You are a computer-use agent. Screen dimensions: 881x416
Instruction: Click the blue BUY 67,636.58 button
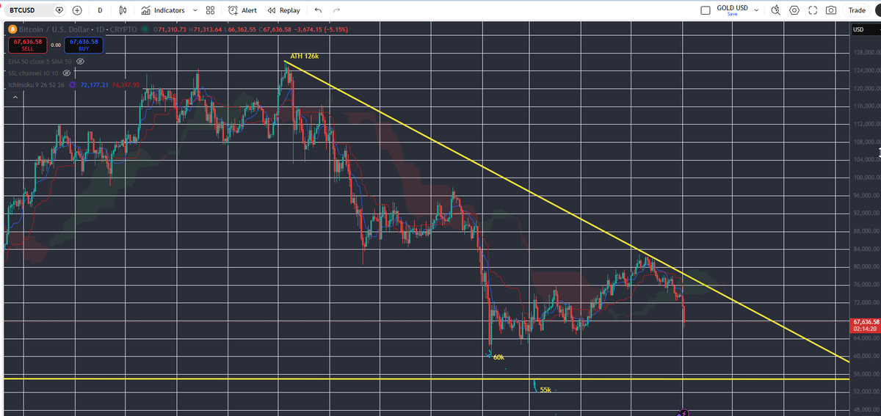click(84, 45)
